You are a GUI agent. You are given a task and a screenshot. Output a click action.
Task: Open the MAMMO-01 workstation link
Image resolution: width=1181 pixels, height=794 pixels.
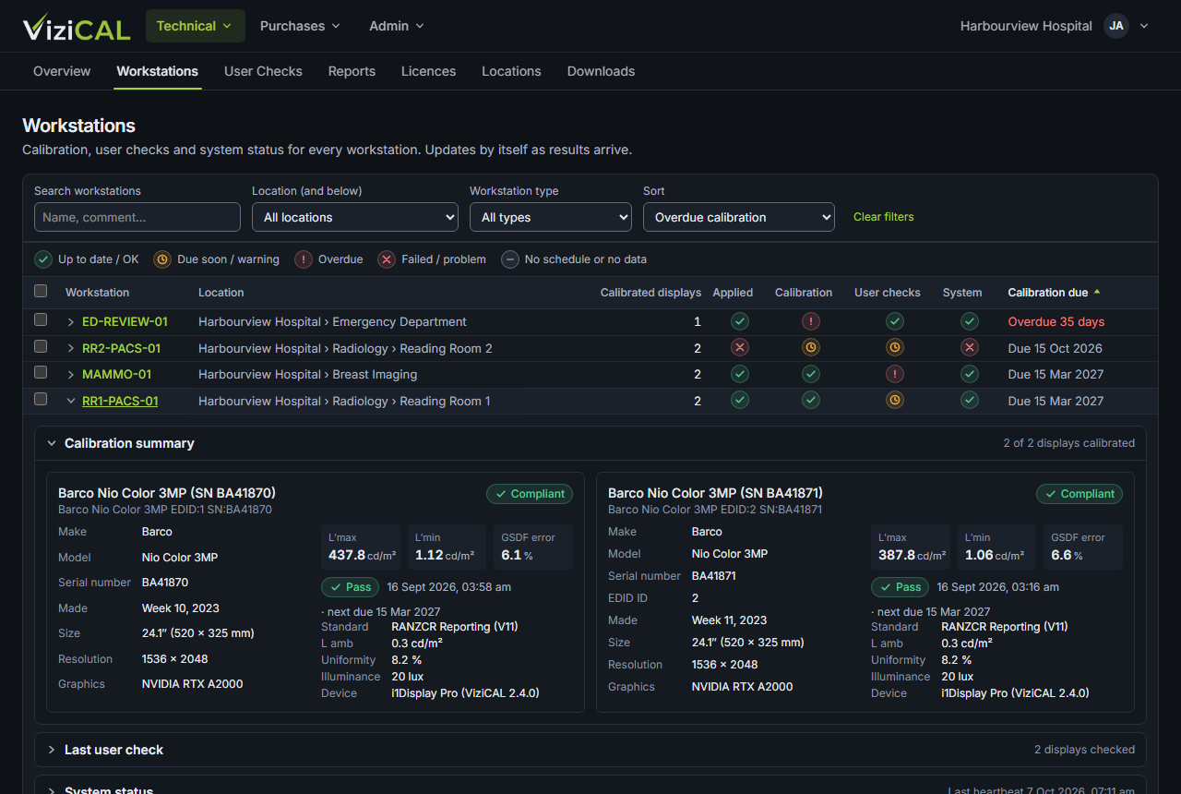(x=116, y=375)
